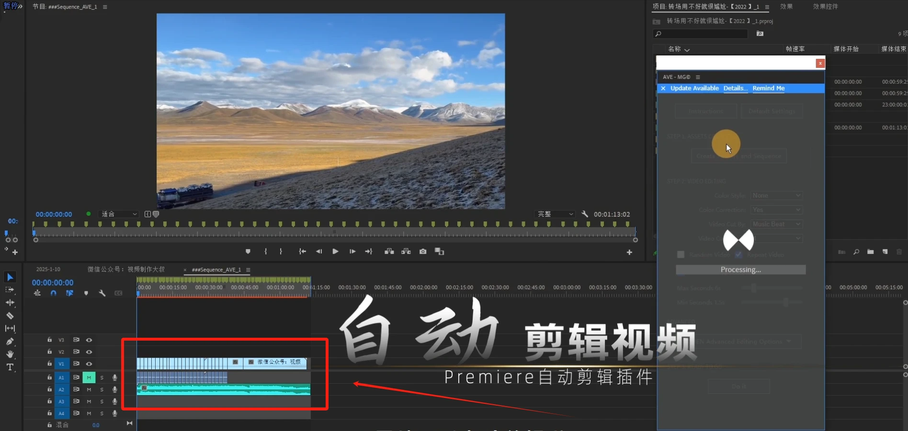Open the Color Style dropdown
This screenshot has height=431, width=908.
776,196
